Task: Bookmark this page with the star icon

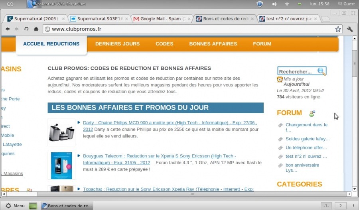Action: [338, 29]
